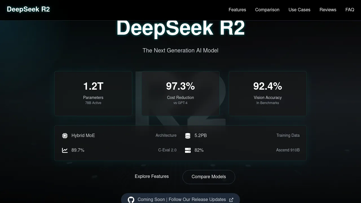Click the '82%' value text
The height and width of the screenshot is (203, 361).
tap(199, 150)
